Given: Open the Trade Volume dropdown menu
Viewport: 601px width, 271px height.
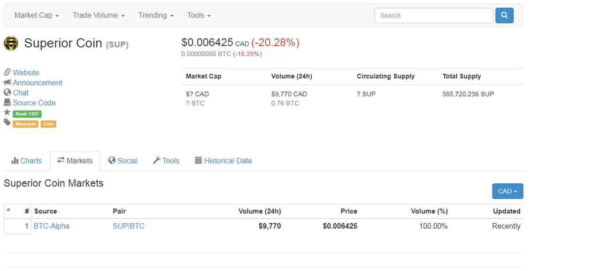Looking at the screenshot, I should tap(99, 15).
